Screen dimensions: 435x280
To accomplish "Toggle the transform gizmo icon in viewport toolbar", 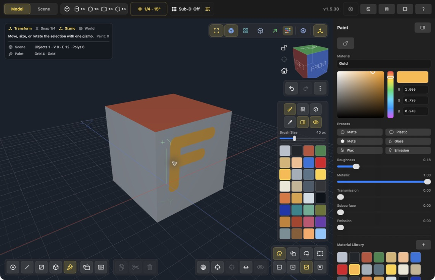I will coord(320,31).
